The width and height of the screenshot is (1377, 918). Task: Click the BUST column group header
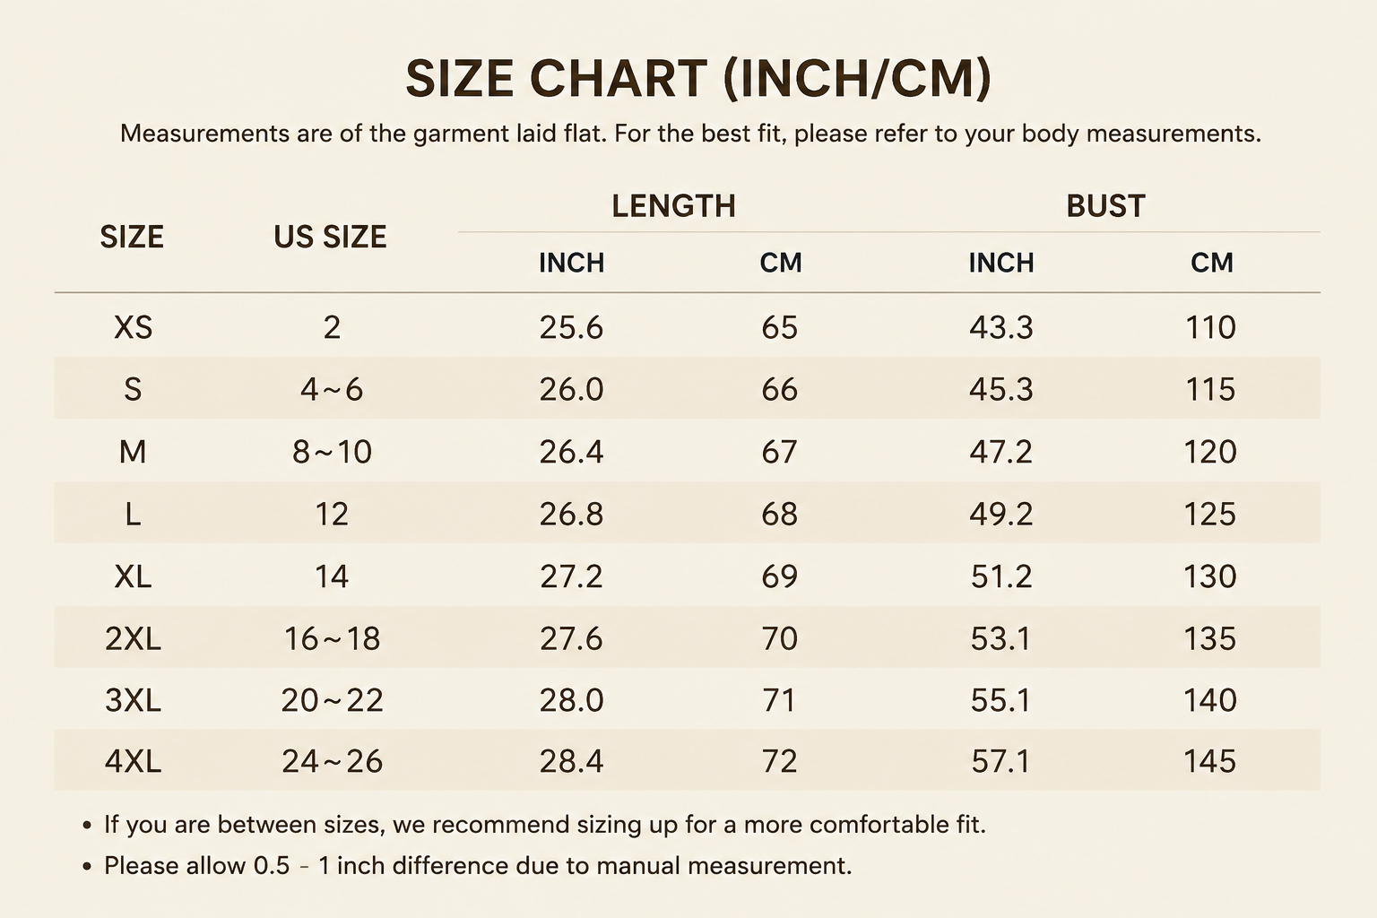(1105, 206)
